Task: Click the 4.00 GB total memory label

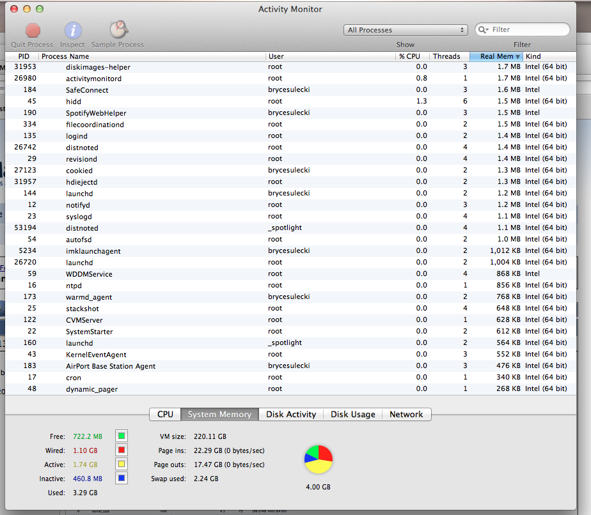Action: pos(318,487)
